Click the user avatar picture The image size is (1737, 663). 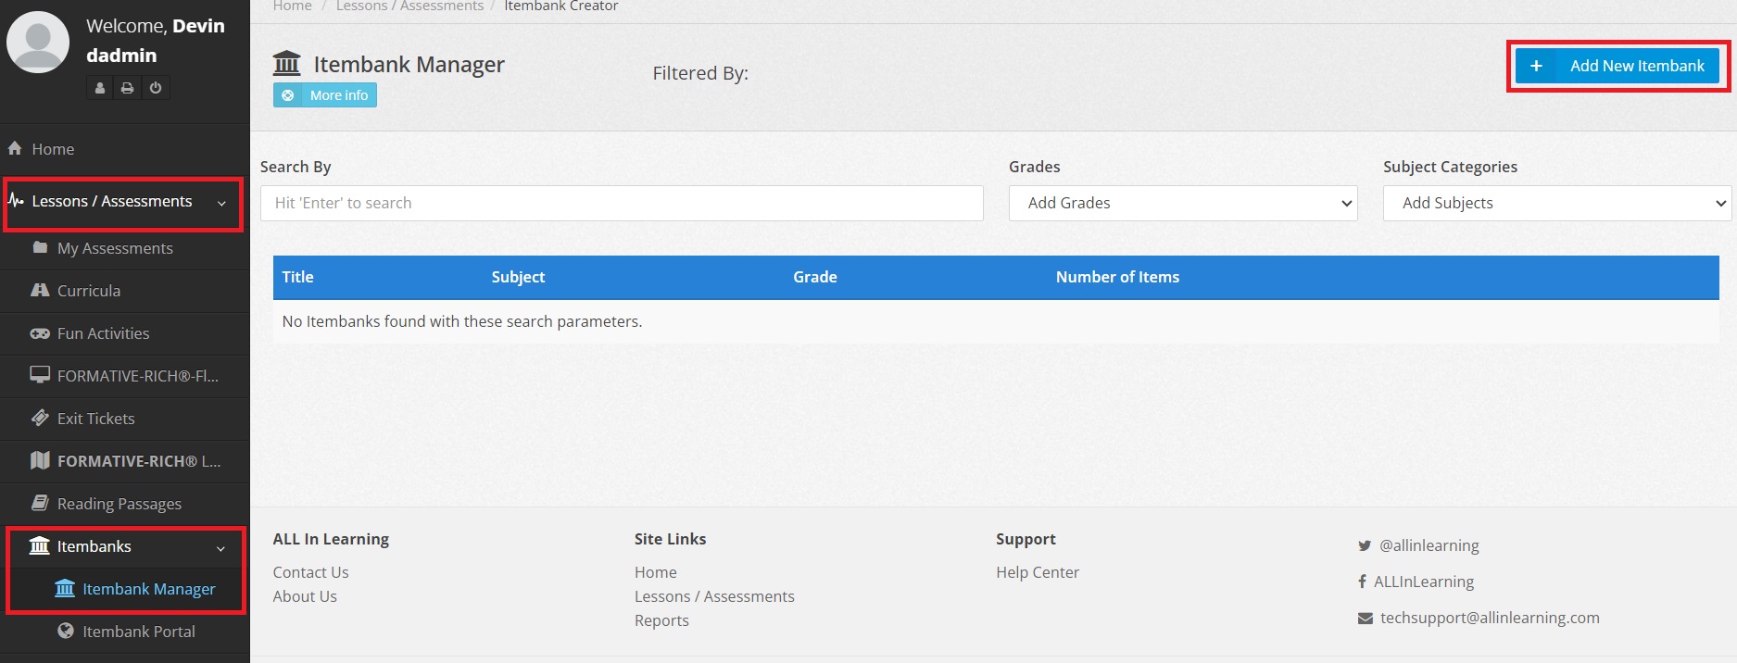click(x=38, y=42)
